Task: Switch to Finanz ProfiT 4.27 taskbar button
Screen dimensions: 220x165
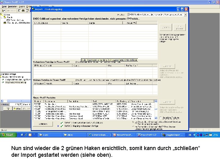Action: point(148,135)
